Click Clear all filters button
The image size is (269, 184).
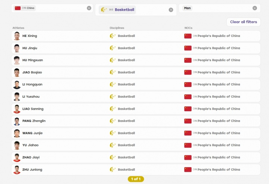coord(244,22)
